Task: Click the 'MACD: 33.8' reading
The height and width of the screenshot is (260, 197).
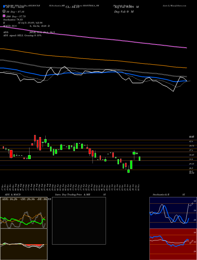Action: (x=10, y=26)
